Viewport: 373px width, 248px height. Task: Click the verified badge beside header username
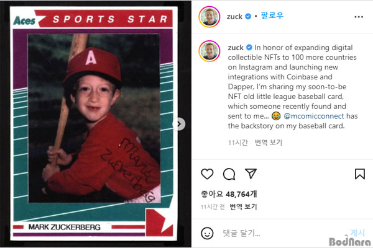click(x=248, y=16)
